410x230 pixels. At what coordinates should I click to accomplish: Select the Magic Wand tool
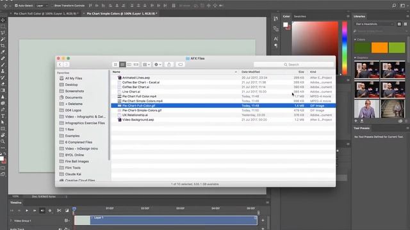pos(3,39)
